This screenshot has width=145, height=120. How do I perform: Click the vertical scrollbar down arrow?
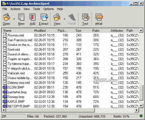(141, 106)
